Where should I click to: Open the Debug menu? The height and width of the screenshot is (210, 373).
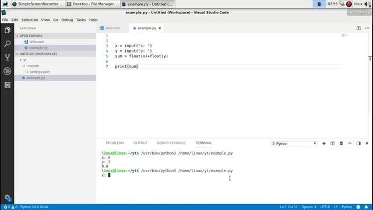[x=67, y=20]
